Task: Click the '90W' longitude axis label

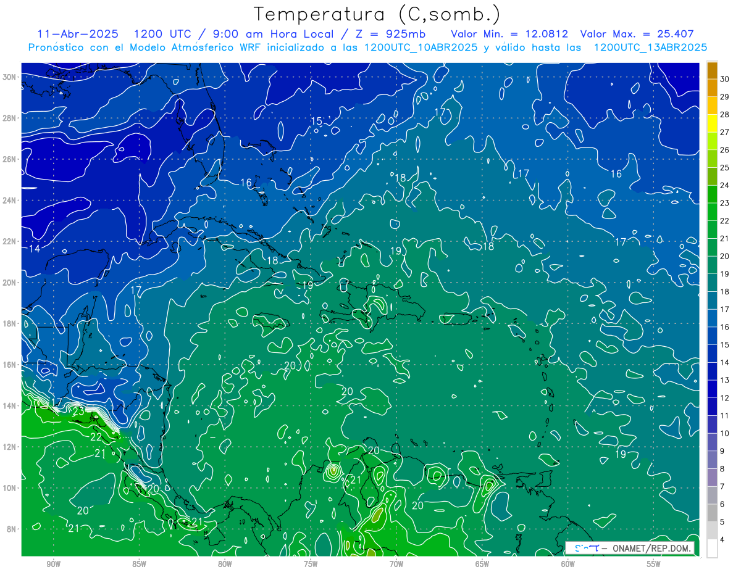Action: 53,564
